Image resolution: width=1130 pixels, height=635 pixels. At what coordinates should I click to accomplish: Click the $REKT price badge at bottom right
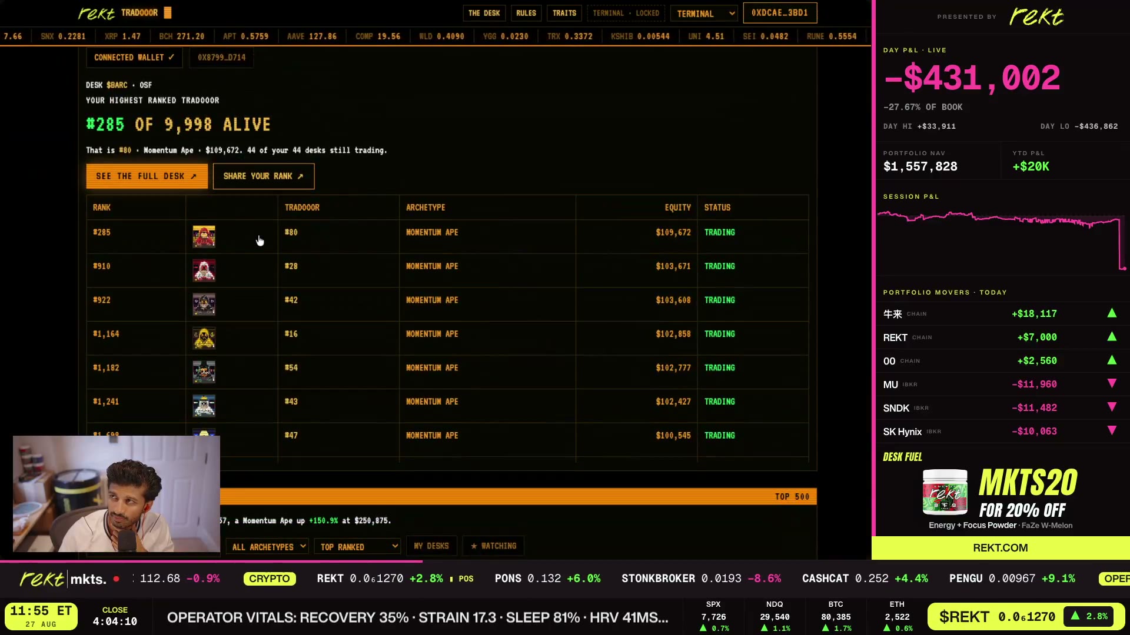click(x=1025, y=617)
